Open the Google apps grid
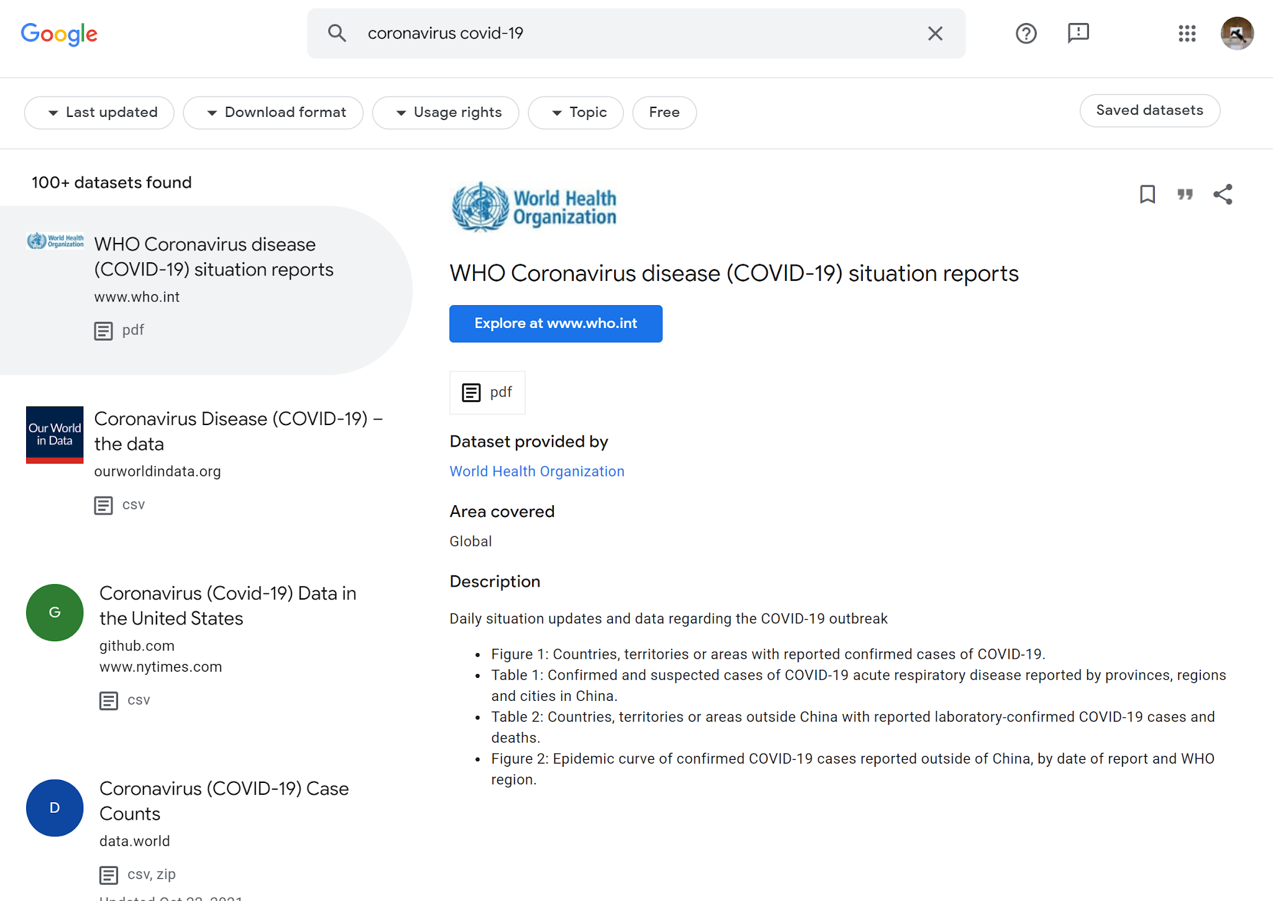The image size is (1273, 901). tap(1187, 34)
